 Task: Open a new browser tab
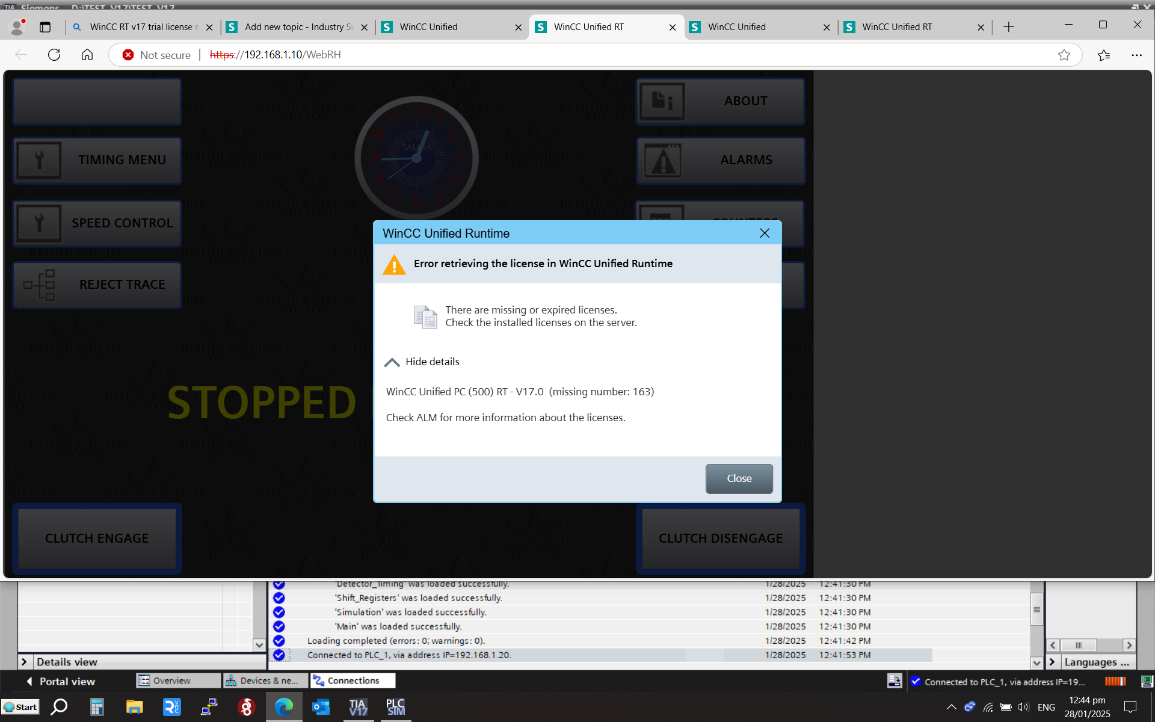(1009, 27)
